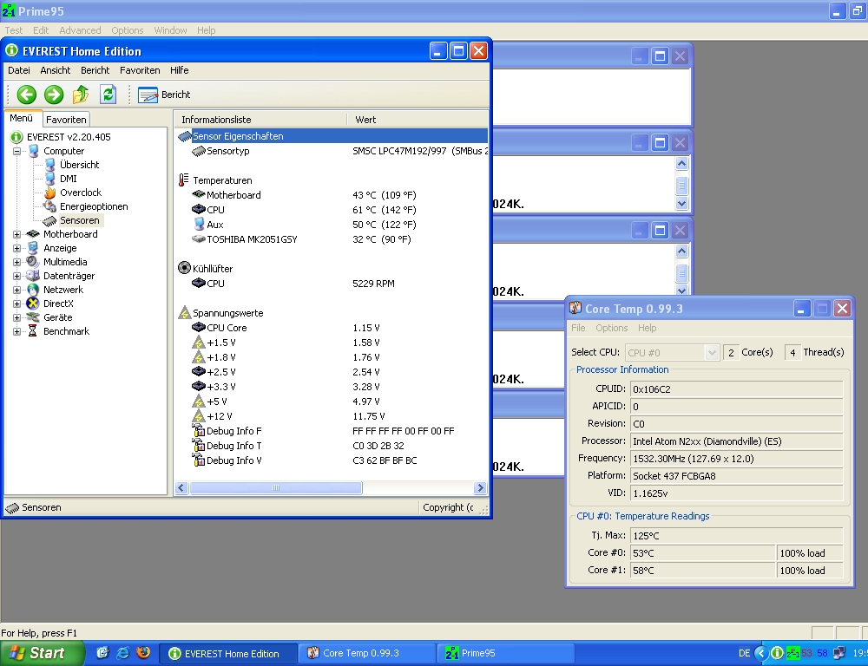The height and width of the screenshot is (666, 868).
Task: Launch Firefox from the quick launch bar
Action: click(x=143, y=653)
